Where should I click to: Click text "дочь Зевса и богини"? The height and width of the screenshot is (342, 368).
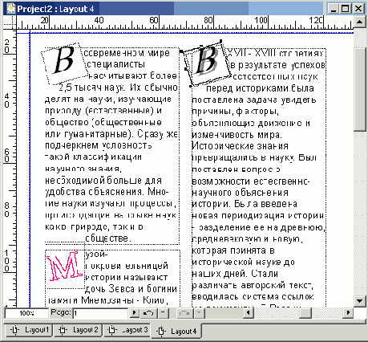coord(131,289)
